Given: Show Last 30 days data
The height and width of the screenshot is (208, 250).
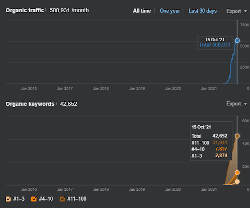Looking at the screenshot, I should tap(203, 11).
